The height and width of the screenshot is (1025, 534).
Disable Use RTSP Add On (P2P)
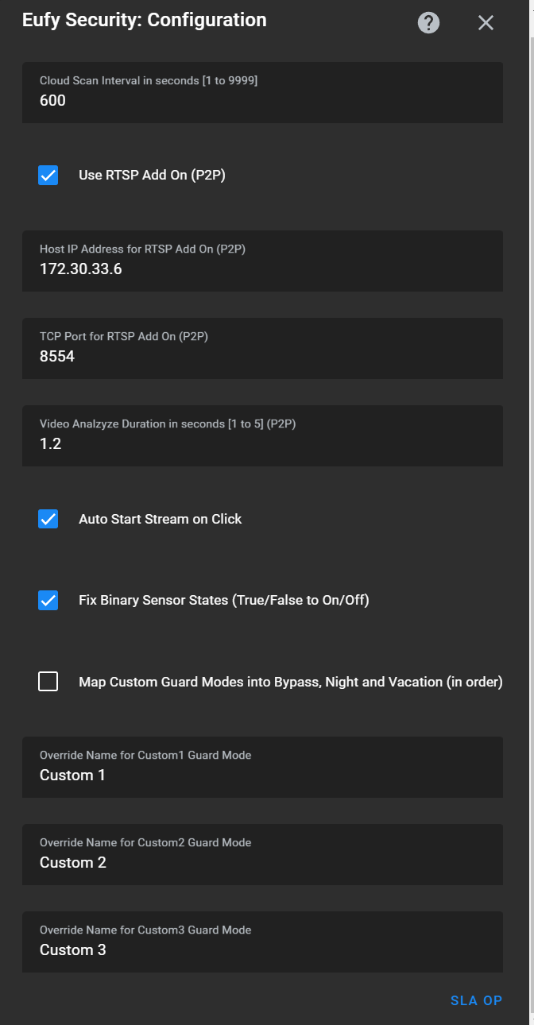48,175
